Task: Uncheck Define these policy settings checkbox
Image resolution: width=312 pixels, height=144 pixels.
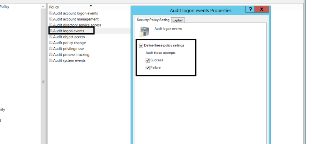Action: click(141, 46)
